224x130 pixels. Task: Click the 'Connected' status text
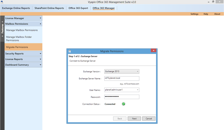coord(110,104)
